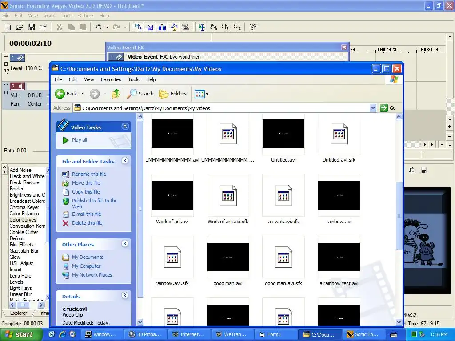Image resolution: width=455 pixels, height=341 pixels.
Task: Toggle the Folders pane button in Explorer
Action: [173, 94]
